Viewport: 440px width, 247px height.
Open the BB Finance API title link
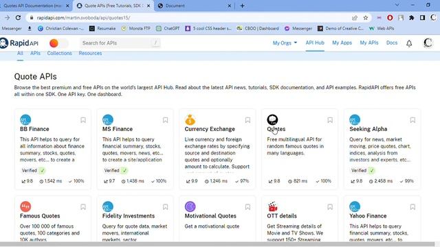(x=34, y=129)
